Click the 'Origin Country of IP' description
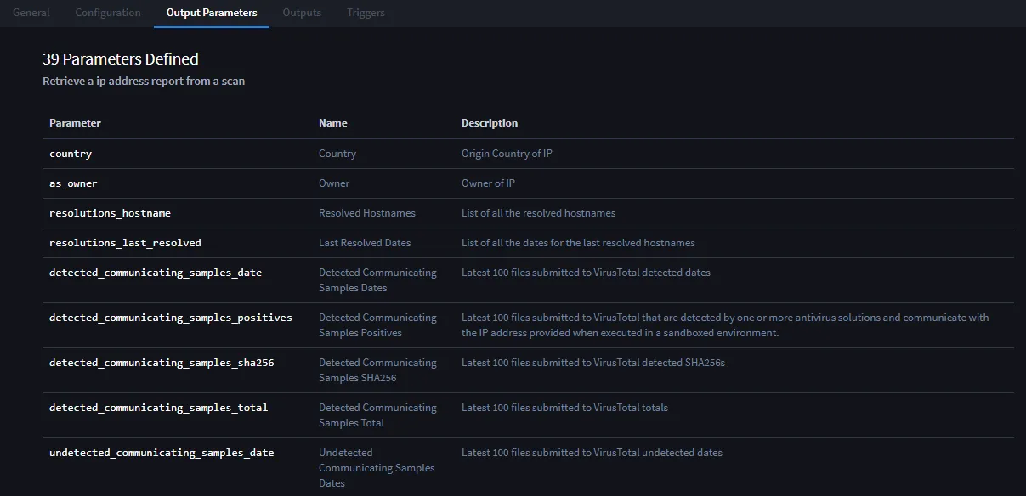Image resolution: width=1026 pixels, height=496 pixels. click(x=507, y=154)
